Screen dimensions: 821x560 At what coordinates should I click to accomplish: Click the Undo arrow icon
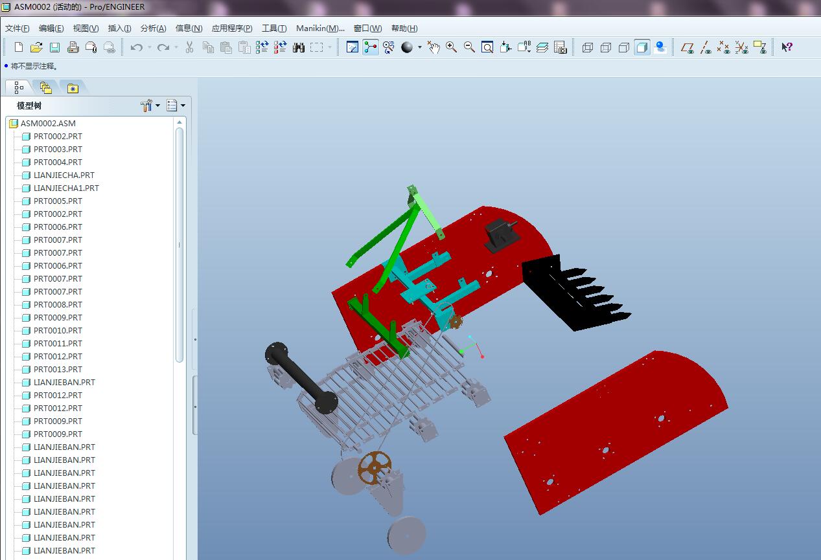[136, 47]
